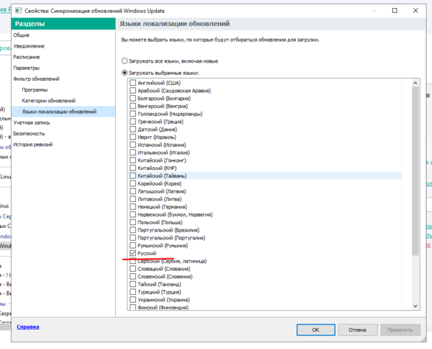Select 'Загружать все языки, включая новые' radio button
The width and height of the screenshot is (432, 349).
click(125, 61)
